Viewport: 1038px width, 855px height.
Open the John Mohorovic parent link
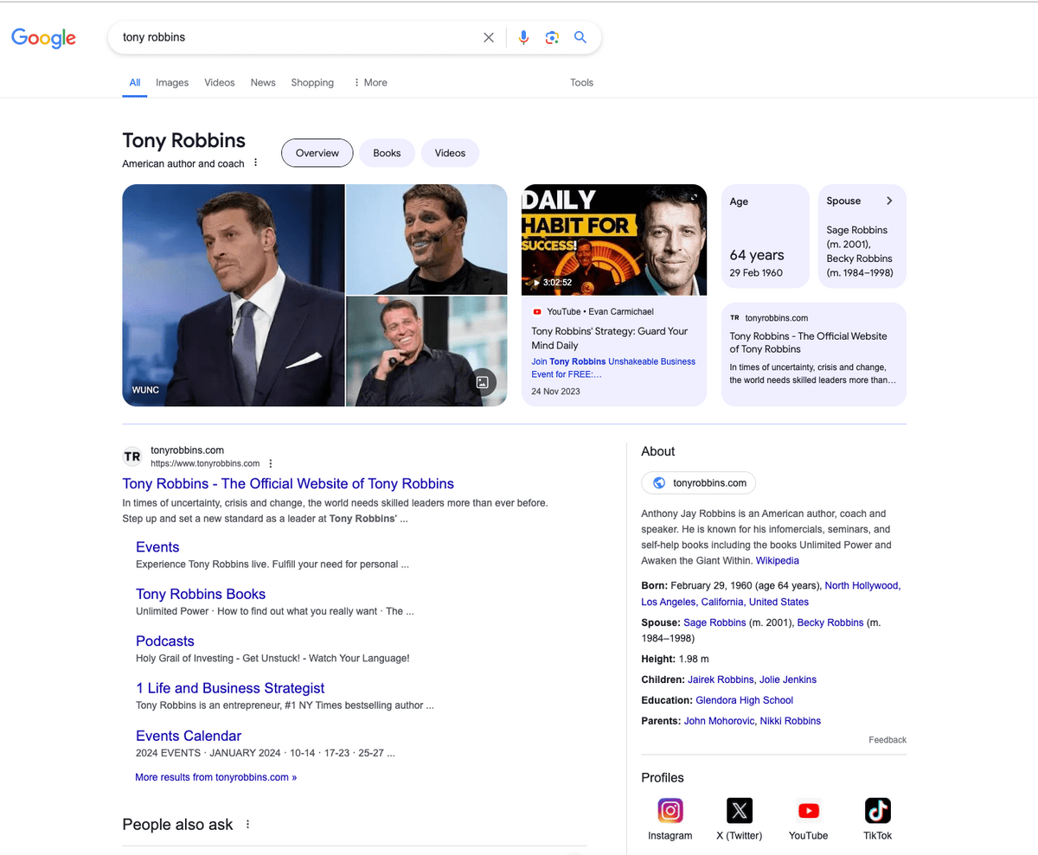click(x=719, y=721)
